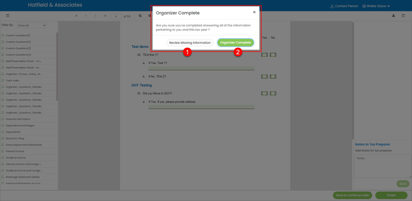
Task: Click the bookmarks list scrollbar
Action: click(57, 67)
